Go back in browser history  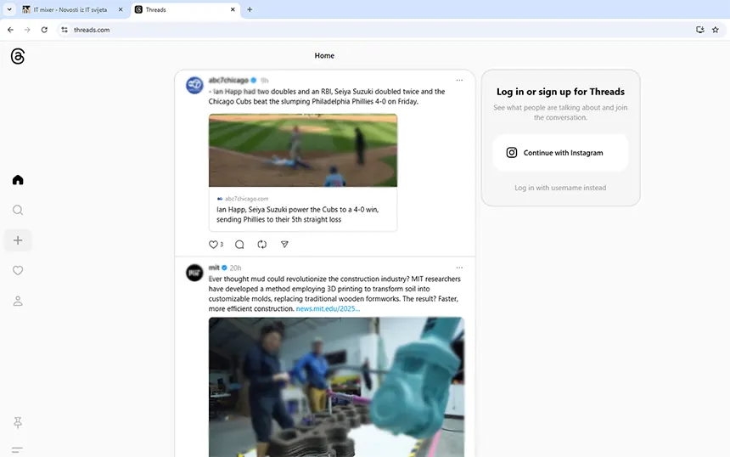pos(10,30)
